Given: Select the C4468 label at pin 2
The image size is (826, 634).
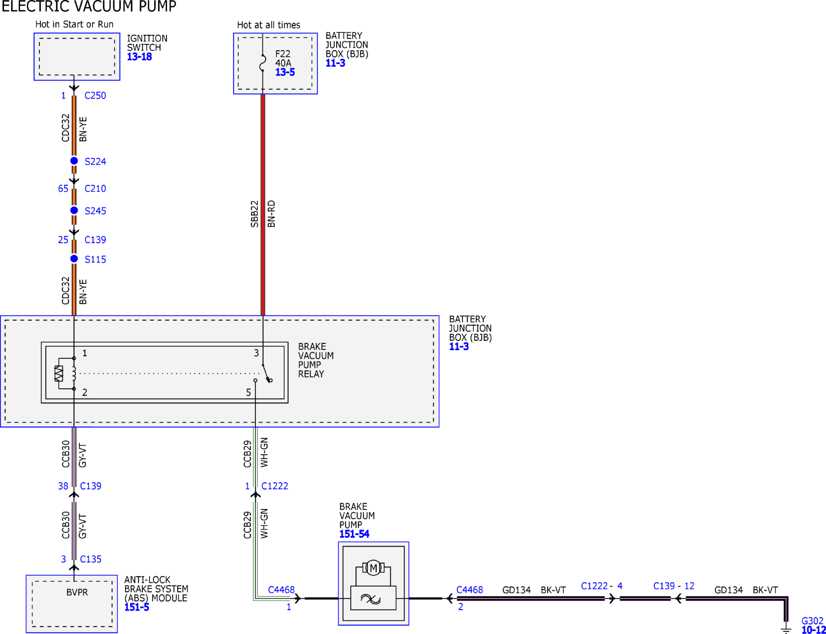Looking at the screenshot, I should tap(469, 590).
